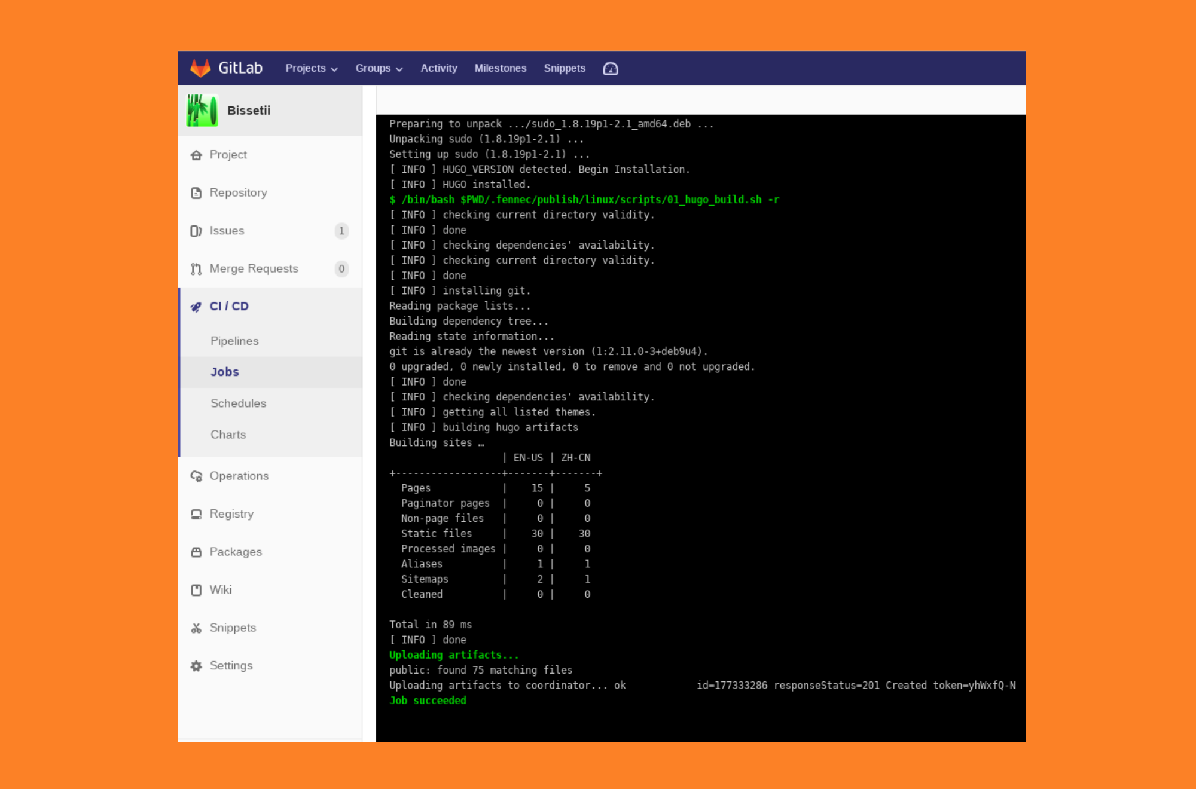Click the 'Static files' row in build table

[496, 534]
